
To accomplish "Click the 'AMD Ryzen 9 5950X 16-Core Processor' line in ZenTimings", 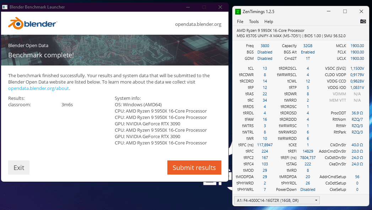I will tap(270, 30).
